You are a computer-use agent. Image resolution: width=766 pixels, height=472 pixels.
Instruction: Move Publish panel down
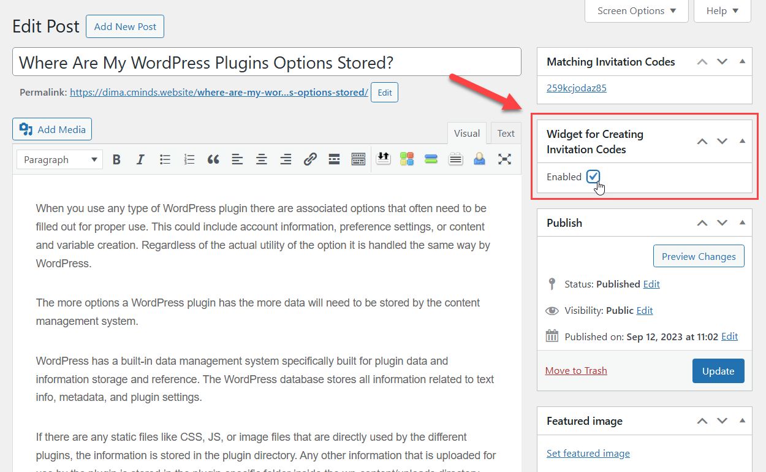click(x=722, y=223)
